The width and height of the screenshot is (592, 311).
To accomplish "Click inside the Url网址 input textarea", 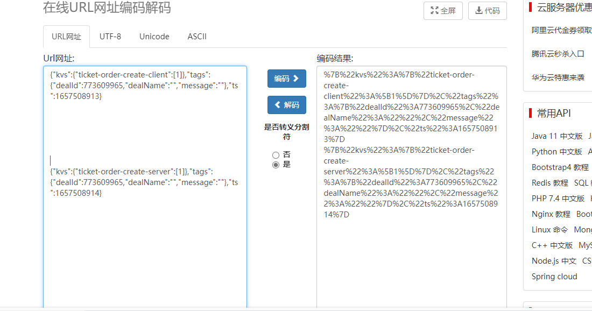I will click(x=145, y=242).
